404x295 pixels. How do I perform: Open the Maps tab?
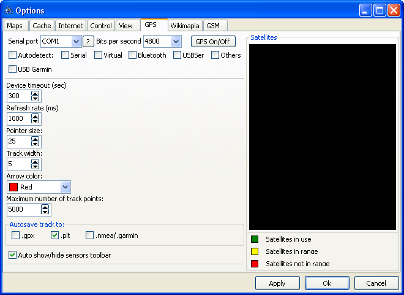coord(15,26)
